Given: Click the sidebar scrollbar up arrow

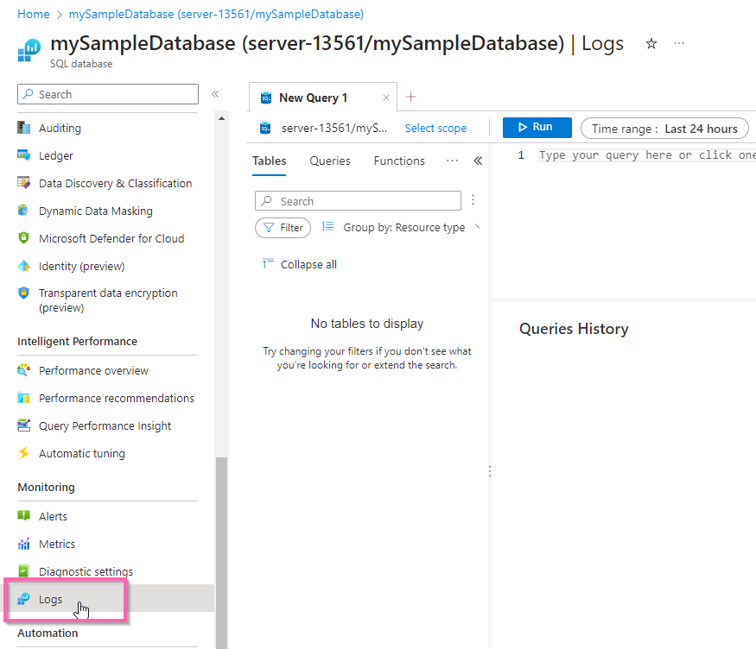Looking at the screenshot, I should 221,118.
